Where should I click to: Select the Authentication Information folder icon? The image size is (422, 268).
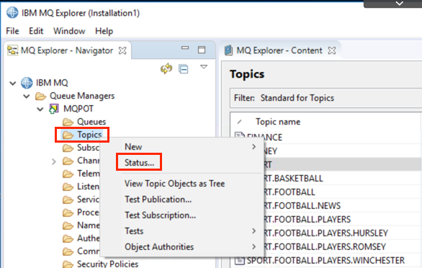tap(68, 238)
